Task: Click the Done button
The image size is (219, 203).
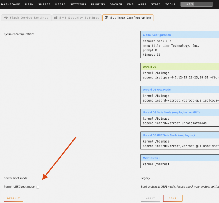Action: click(x=173, y=198)
